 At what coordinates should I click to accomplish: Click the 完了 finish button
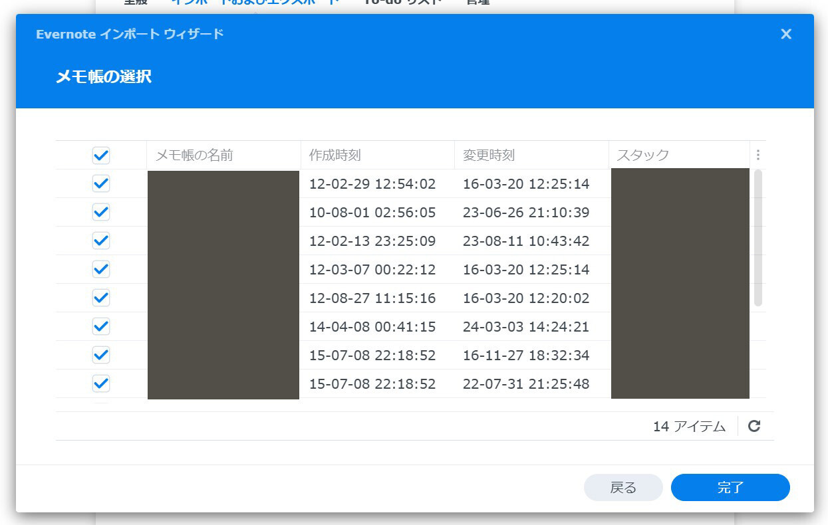730,487
